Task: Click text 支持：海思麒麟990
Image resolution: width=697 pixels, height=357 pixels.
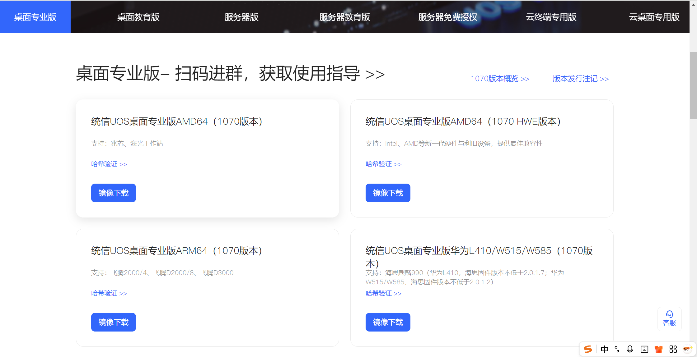Action: pyautogui.click(x=465, y=277)
